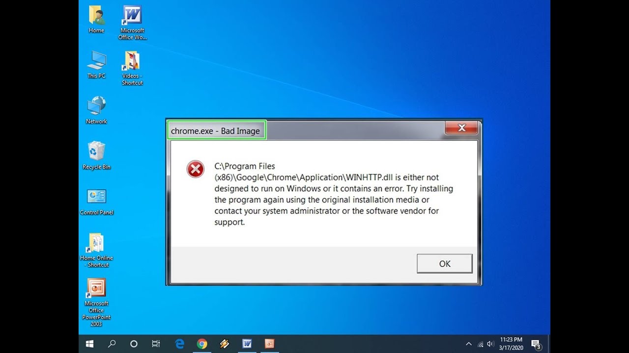Screen dimensions: 629x353
Task: Open network status tray icon
Action: point(480,344)
